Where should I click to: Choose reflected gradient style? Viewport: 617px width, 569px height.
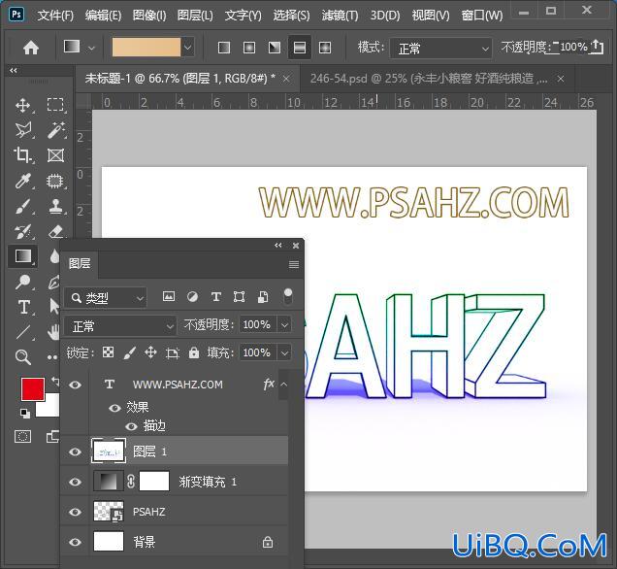(300, 48)
